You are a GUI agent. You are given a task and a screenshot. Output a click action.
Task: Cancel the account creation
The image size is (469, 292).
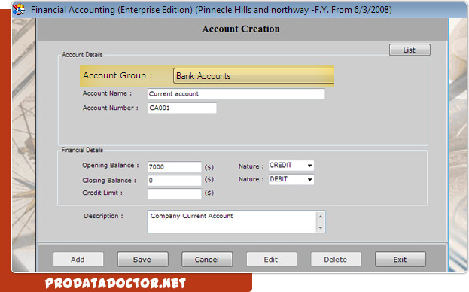pos(207,260)
